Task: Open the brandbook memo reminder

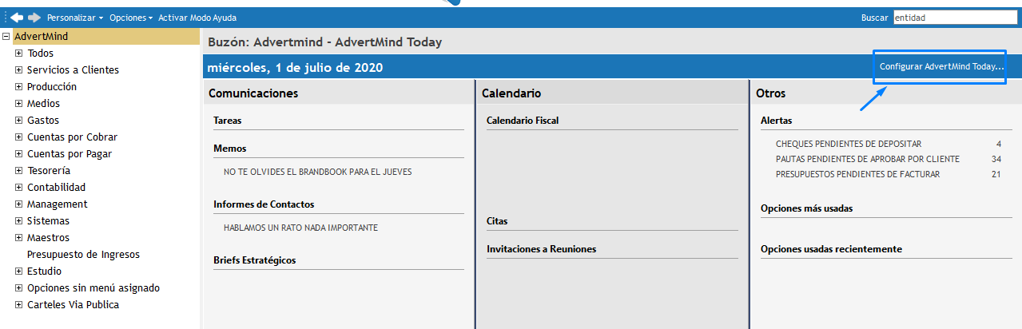Action: (x=317, y=172)
